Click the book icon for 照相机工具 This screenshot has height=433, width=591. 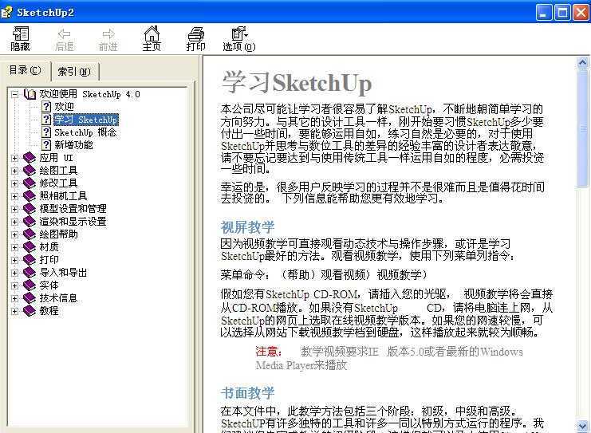pyautogui.click(x=30, y=196)
